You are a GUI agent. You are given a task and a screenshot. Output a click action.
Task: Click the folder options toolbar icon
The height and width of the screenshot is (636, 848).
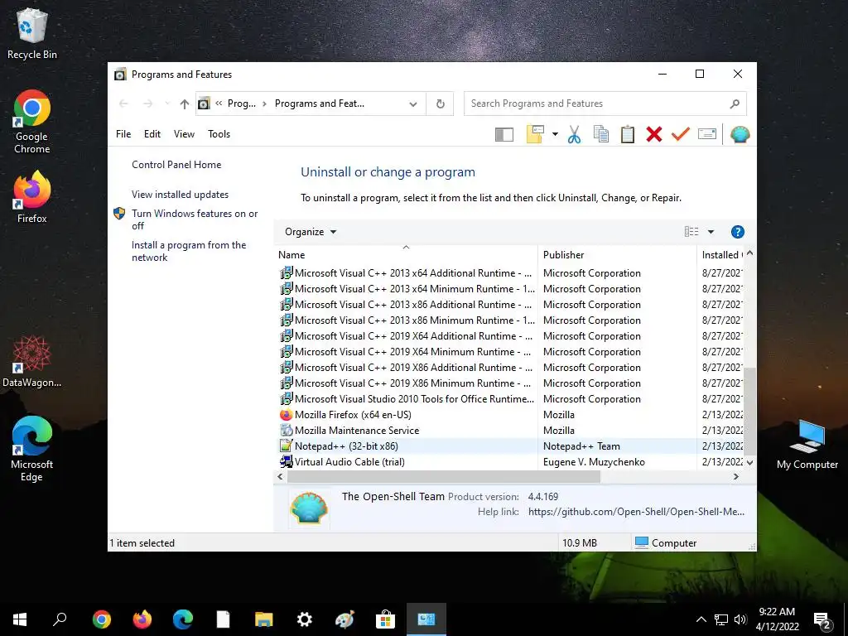pos(535,134)
